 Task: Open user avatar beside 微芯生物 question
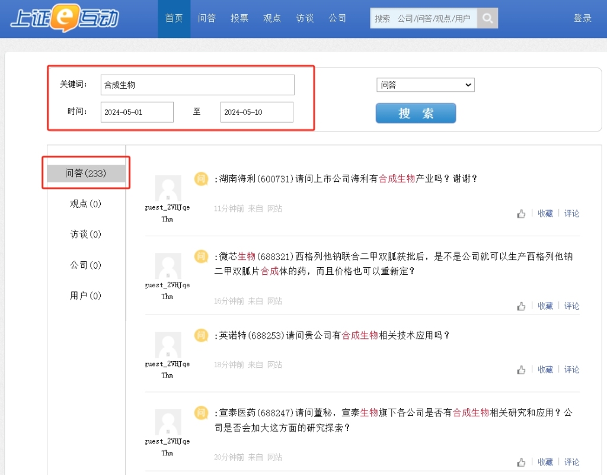click(168, 266)
